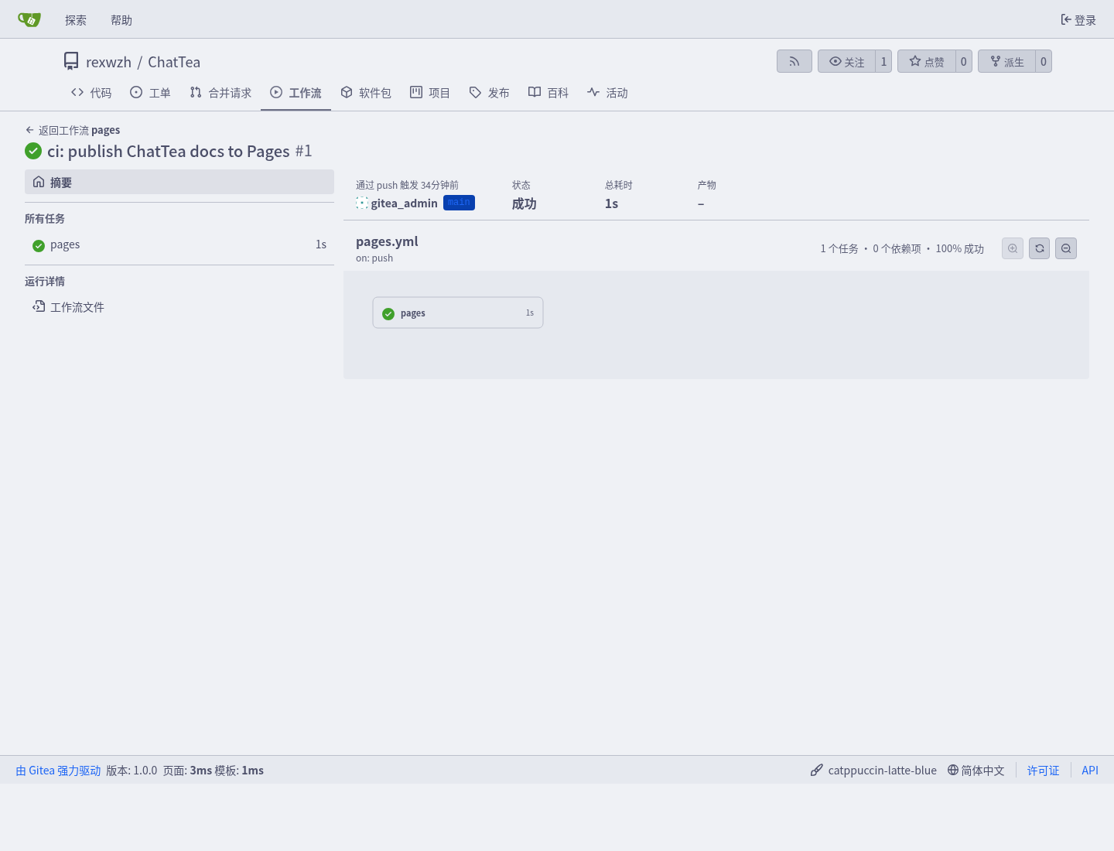Screen dimensions: 1114x851
Task: Open the RSS feed button
Action: pos(794,61)
